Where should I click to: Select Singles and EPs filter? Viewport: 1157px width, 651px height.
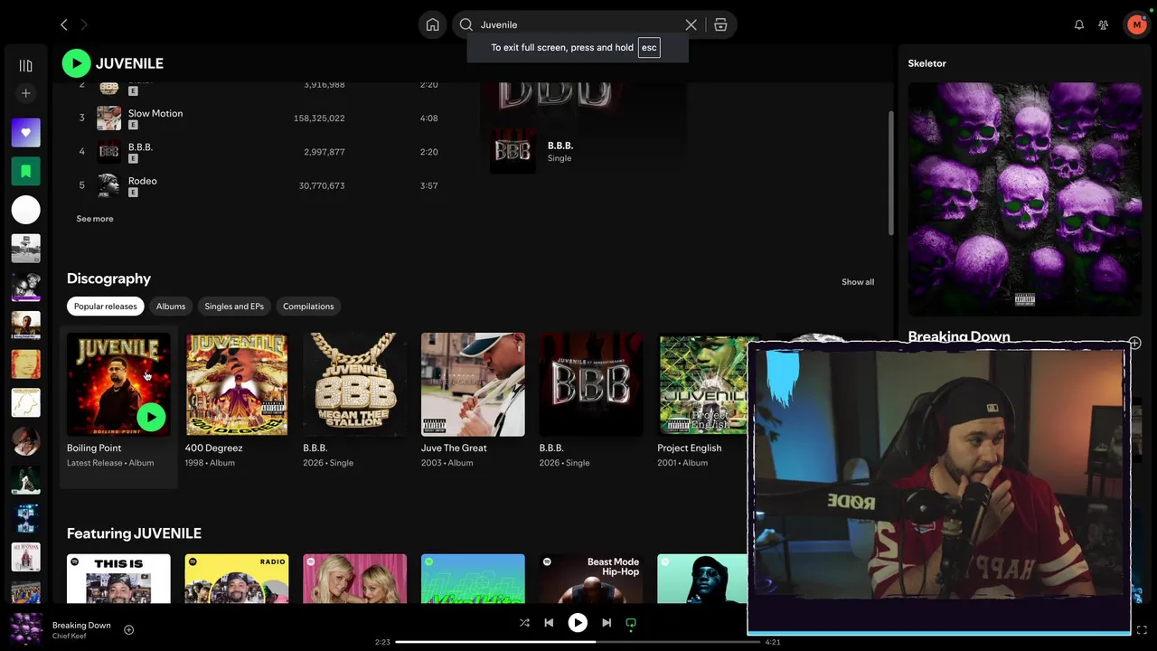click(234, 307)
